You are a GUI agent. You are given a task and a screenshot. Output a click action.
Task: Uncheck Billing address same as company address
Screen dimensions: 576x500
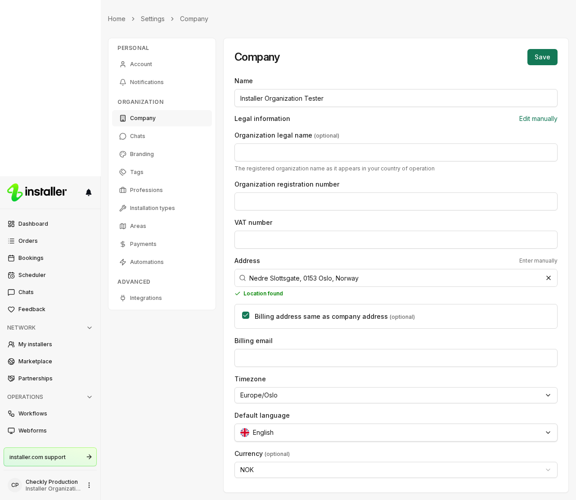[246, 315]
